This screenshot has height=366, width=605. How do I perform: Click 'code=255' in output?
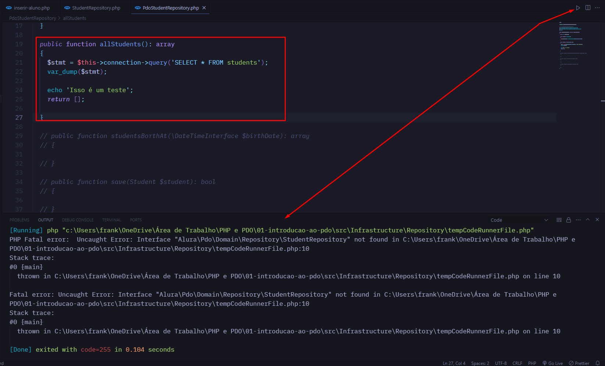pos(96,349)
